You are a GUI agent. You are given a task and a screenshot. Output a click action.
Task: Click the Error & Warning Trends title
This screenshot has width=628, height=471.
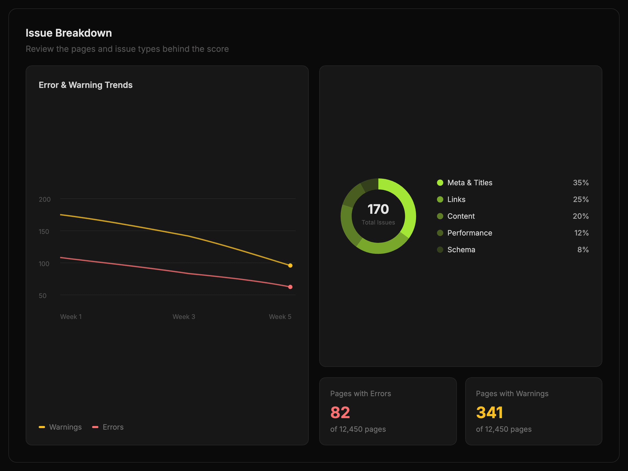(x=86, y=85)
